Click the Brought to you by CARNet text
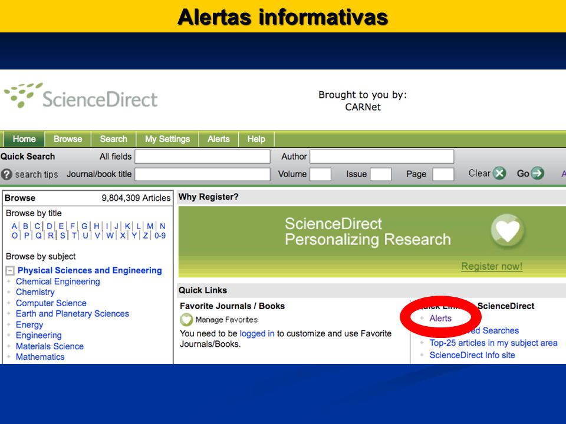Viewport: 566px width, 424px height. (363, 101)
